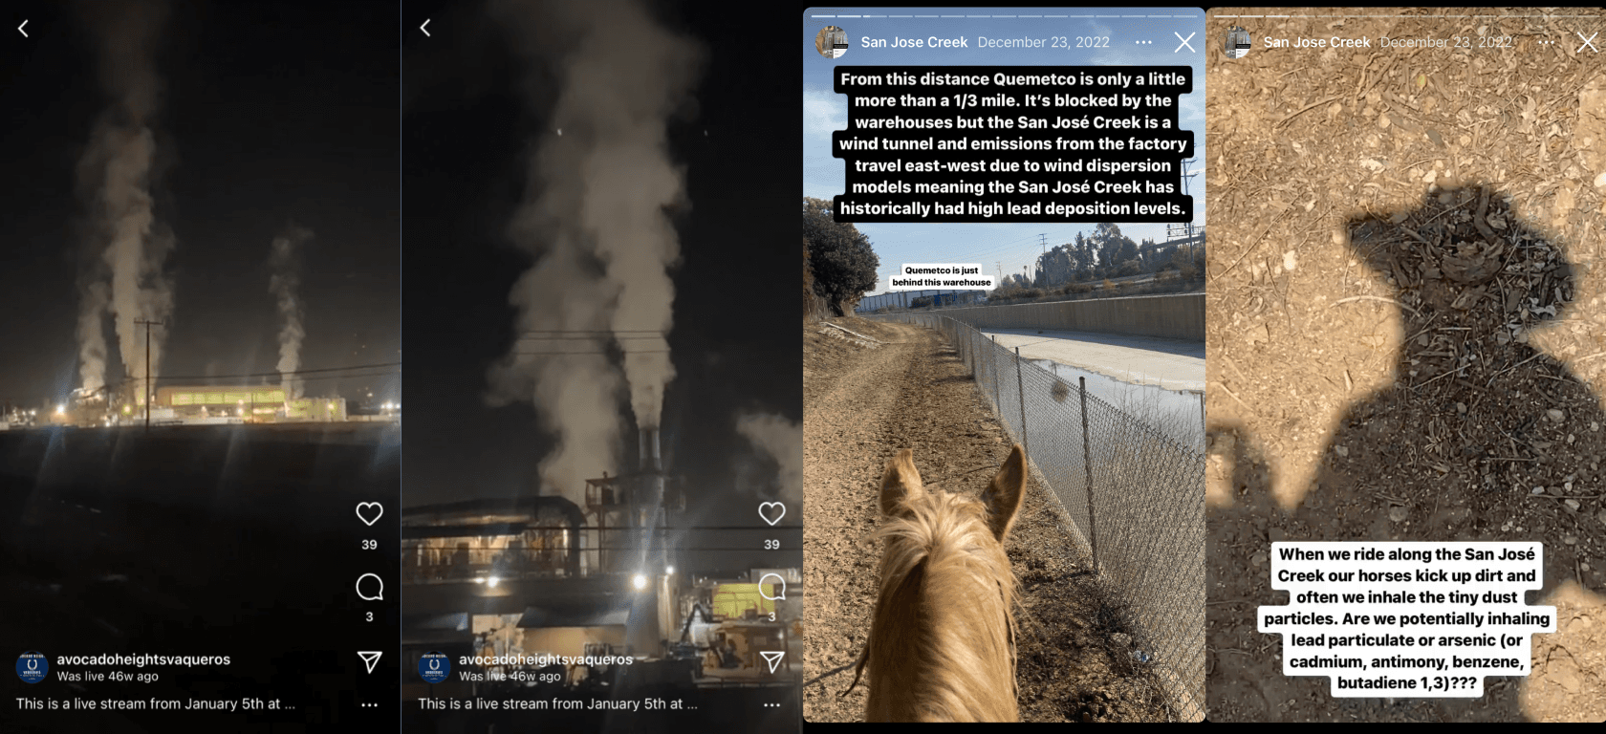Expand the first video's truncated caption
Viewport: 1606px width, 734px height.
[x=290, y=704]
